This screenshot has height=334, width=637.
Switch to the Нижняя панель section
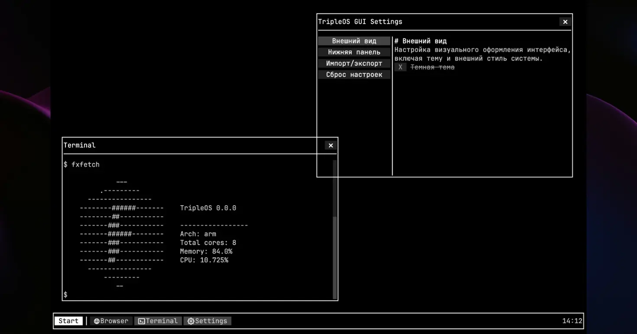pyautogui.click(x=354, y=52)
